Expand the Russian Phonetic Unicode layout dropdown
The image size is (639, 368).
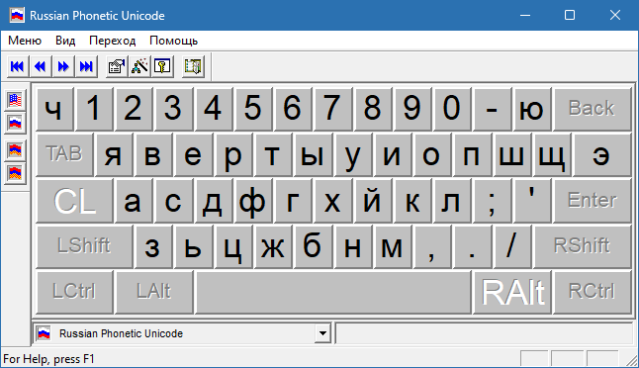[x=322, y=333]
